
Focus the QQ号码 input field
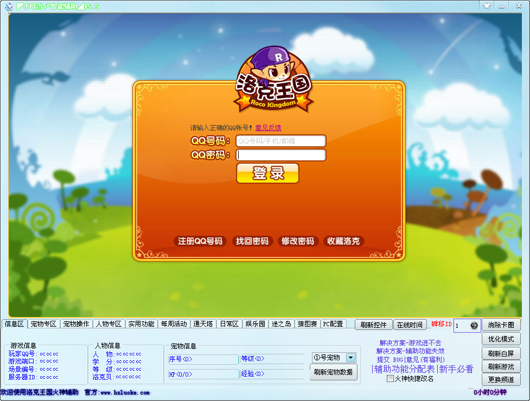pos(281,141)
